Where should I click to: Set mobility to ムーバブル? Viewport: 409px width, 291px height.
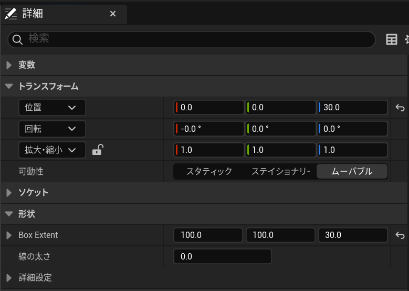352,171
